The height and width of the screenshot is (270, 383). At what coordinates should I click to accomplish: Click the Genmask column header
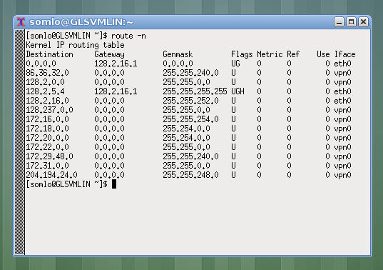click(x=178, y=54)
